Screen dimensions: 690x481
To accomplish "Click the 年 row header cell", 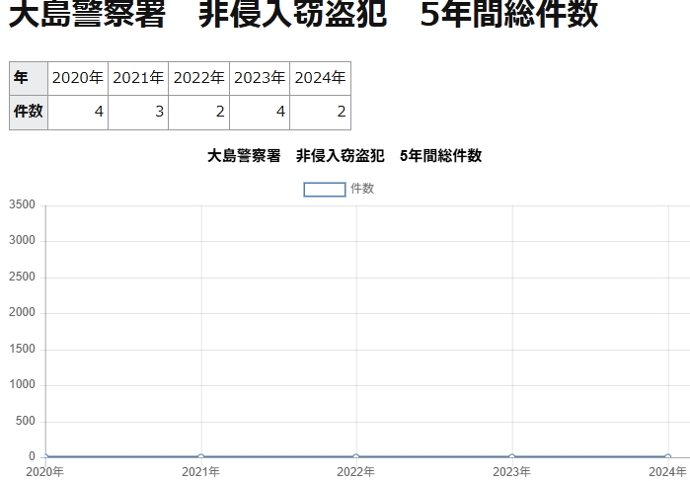I will (29, 78).
